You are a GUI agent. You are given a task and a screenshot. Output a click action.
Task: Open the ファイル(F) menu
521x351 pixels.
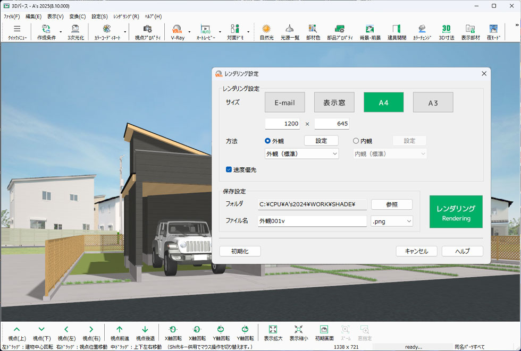coord(12,16)
